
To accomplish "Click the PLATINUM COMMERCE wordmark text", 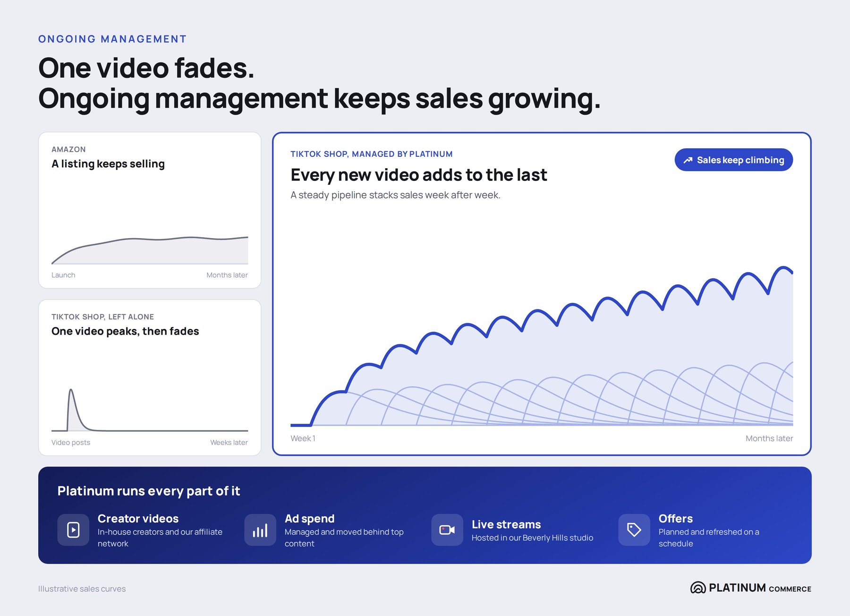I will [x=760, y=588].
